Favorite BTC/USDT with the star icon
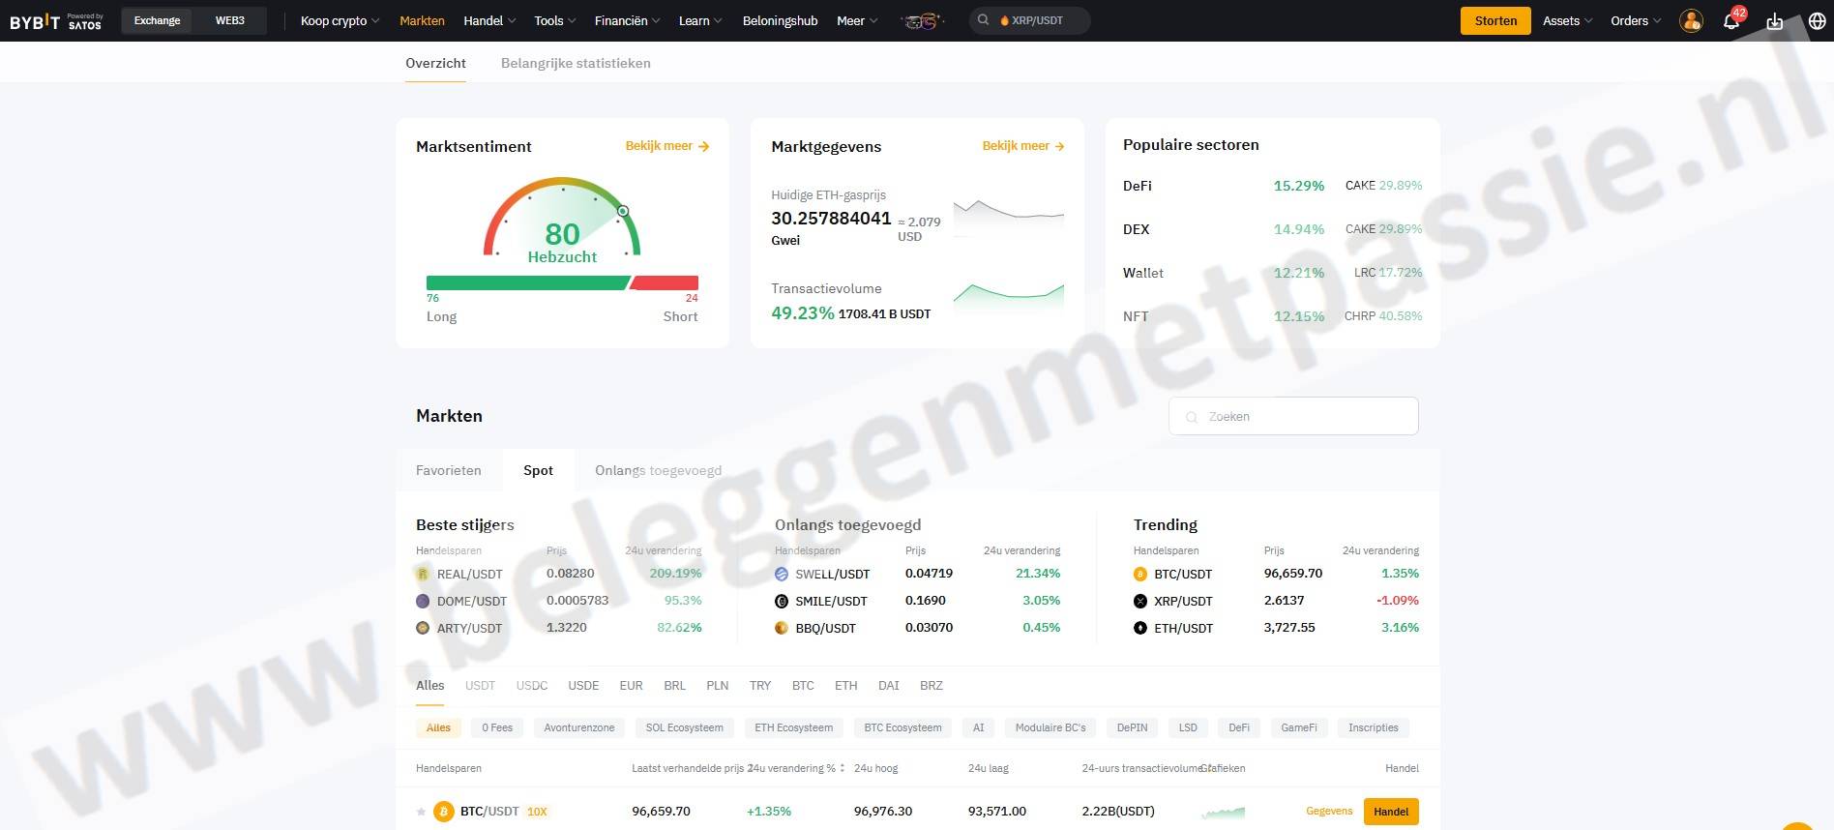 (421, 812)
